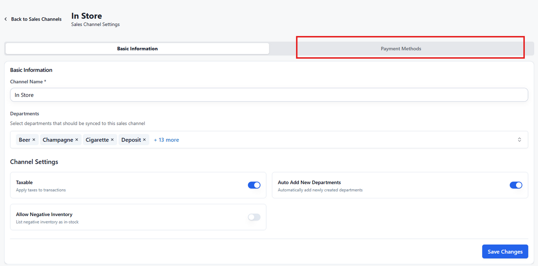
Task: Remove the Beer department tag
Action: [35, 139]
